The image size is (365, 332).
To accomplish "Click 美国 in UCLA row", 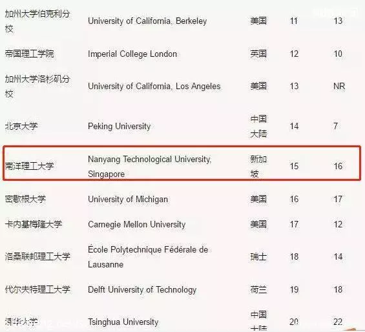I will (258, 86).
